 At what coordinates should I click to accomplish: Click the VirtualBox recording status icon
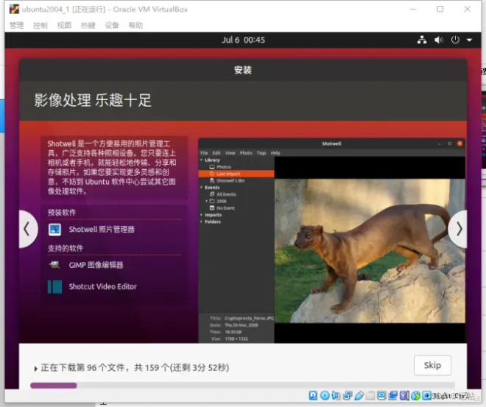coord(393,395)
